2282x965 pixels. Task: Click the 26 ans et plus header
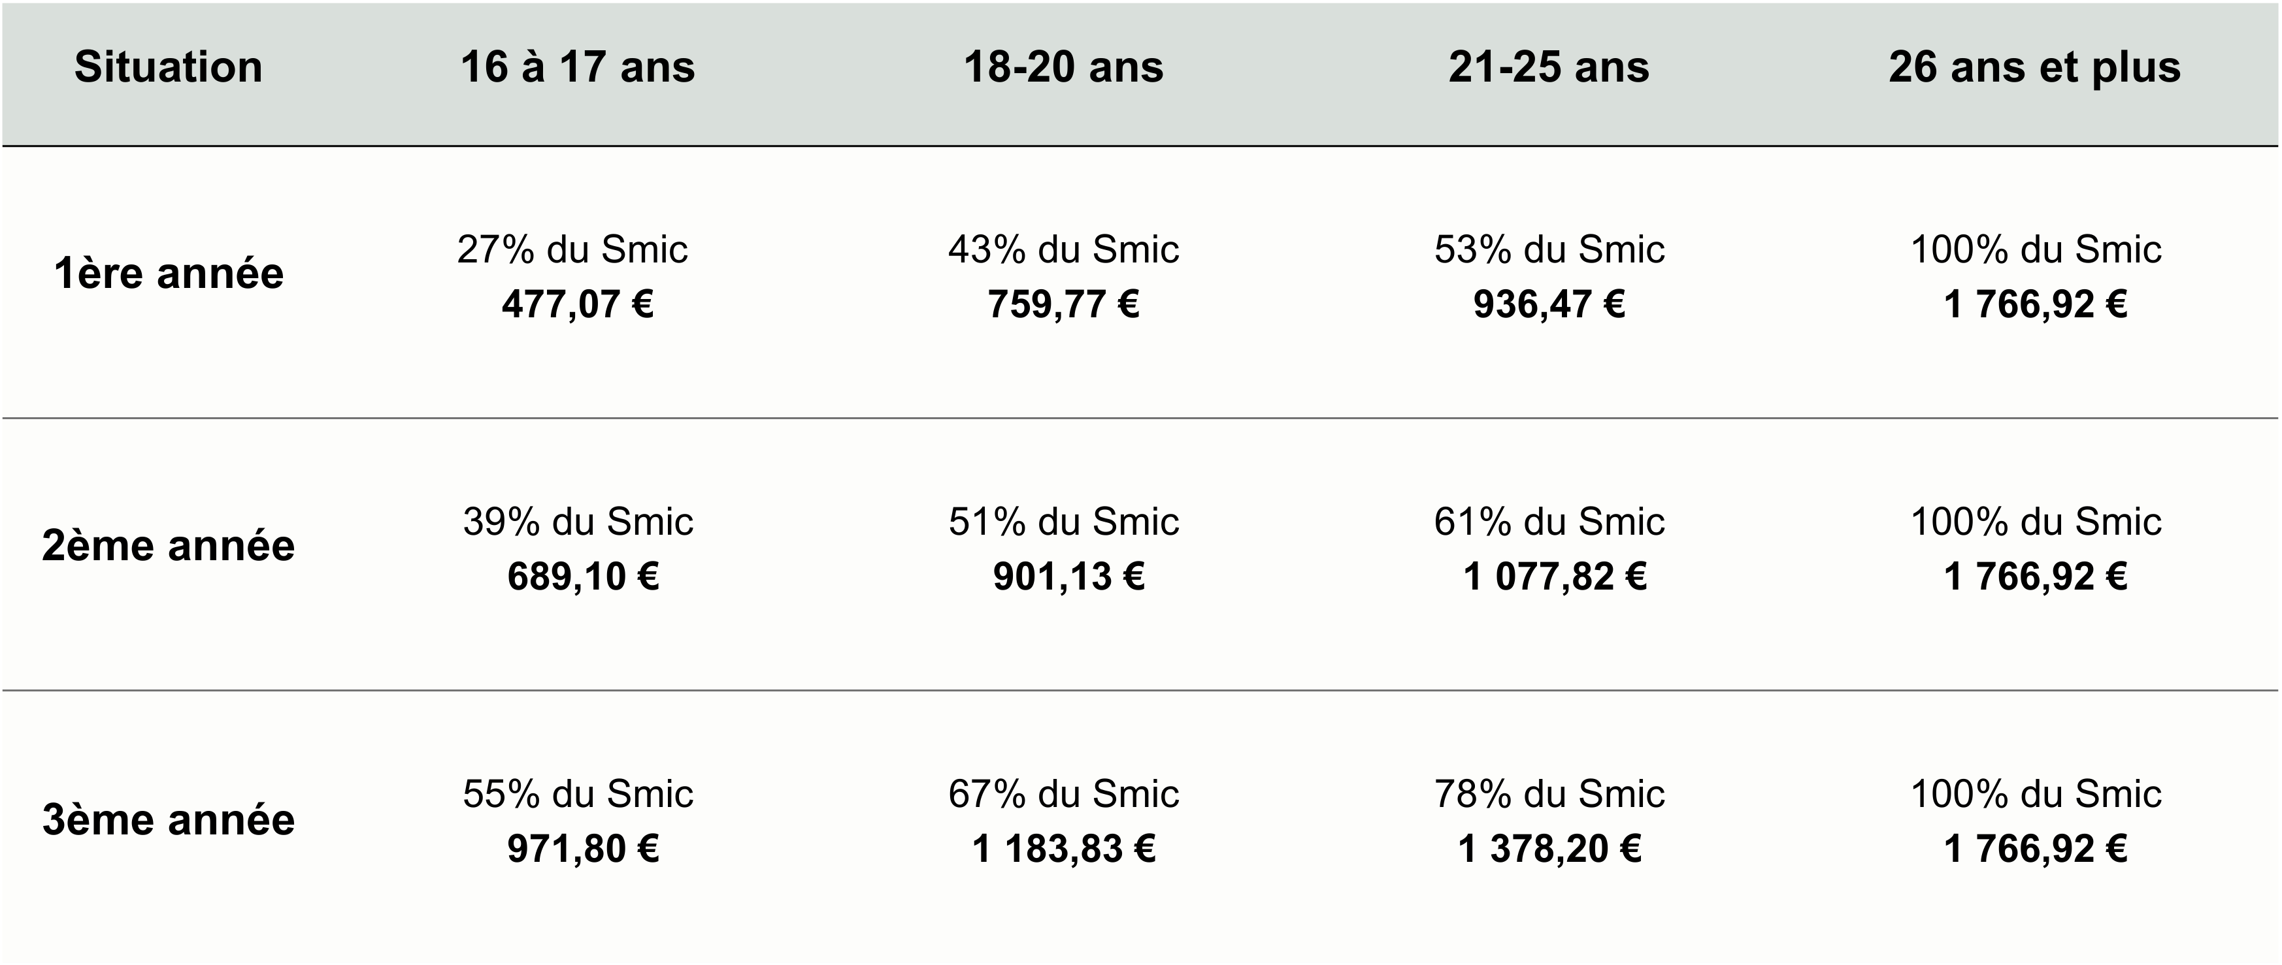[2035, 67]
